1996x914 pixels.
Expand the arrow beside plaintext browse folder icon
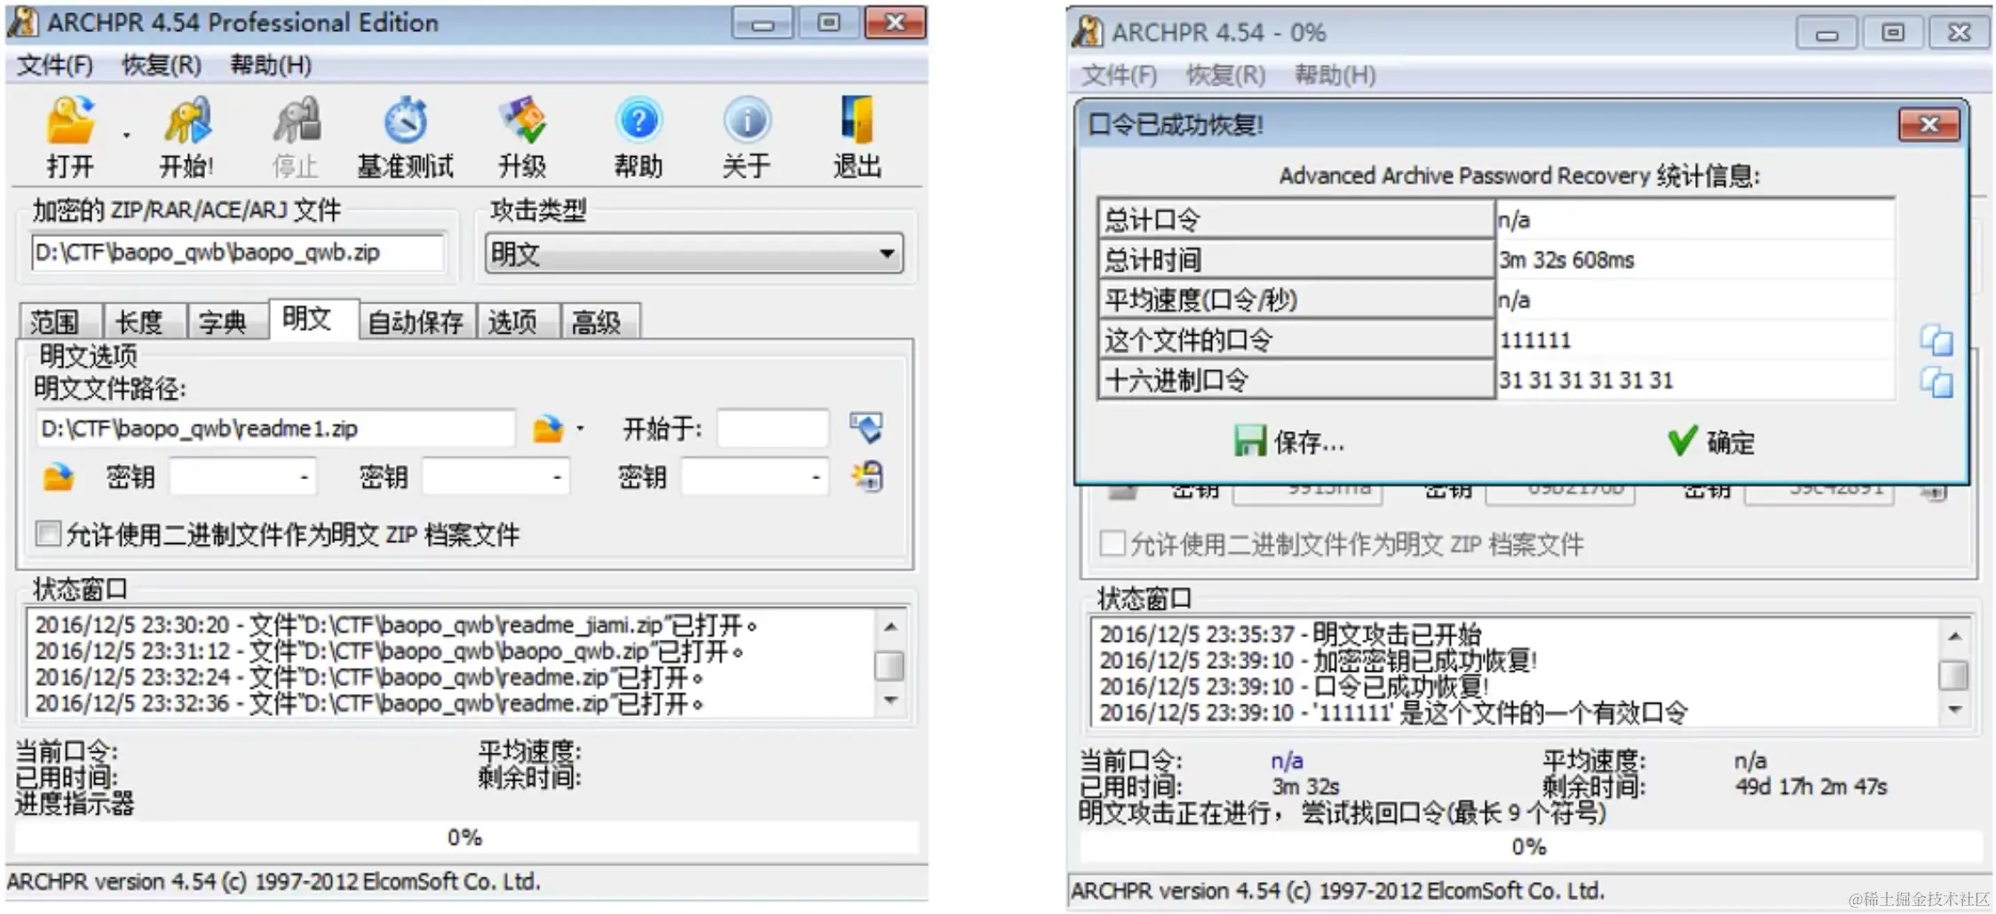pos(581,429)
